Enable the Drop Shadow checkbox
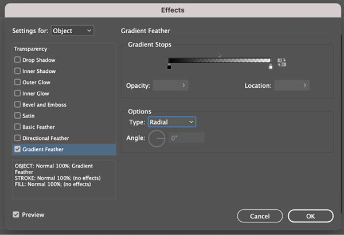 17,60
